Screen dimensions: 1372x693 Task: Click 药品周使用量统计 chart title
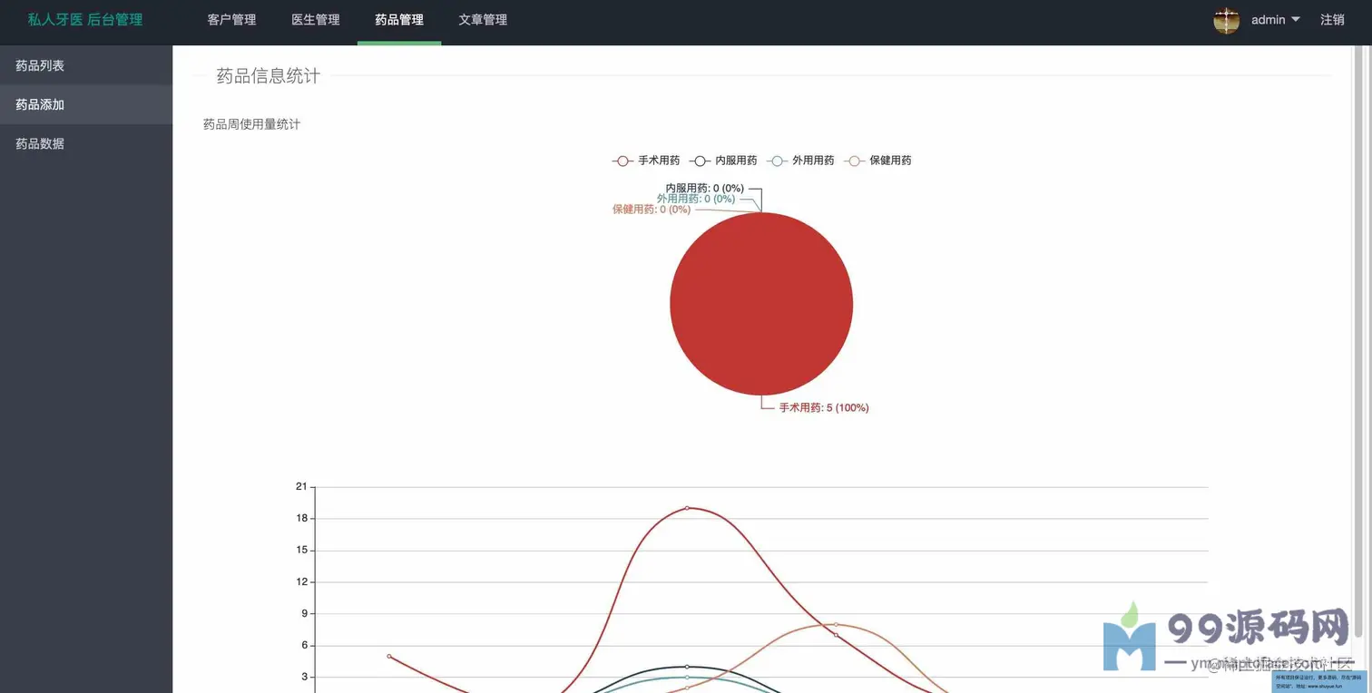251,124
